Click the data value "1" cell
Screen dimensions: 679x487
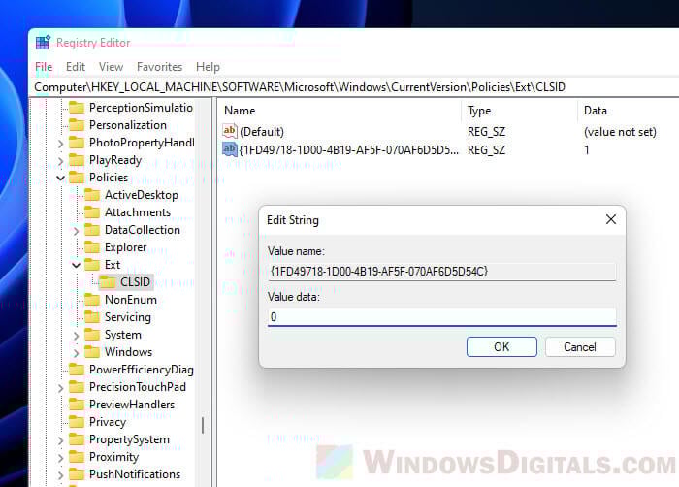point(587,150)
